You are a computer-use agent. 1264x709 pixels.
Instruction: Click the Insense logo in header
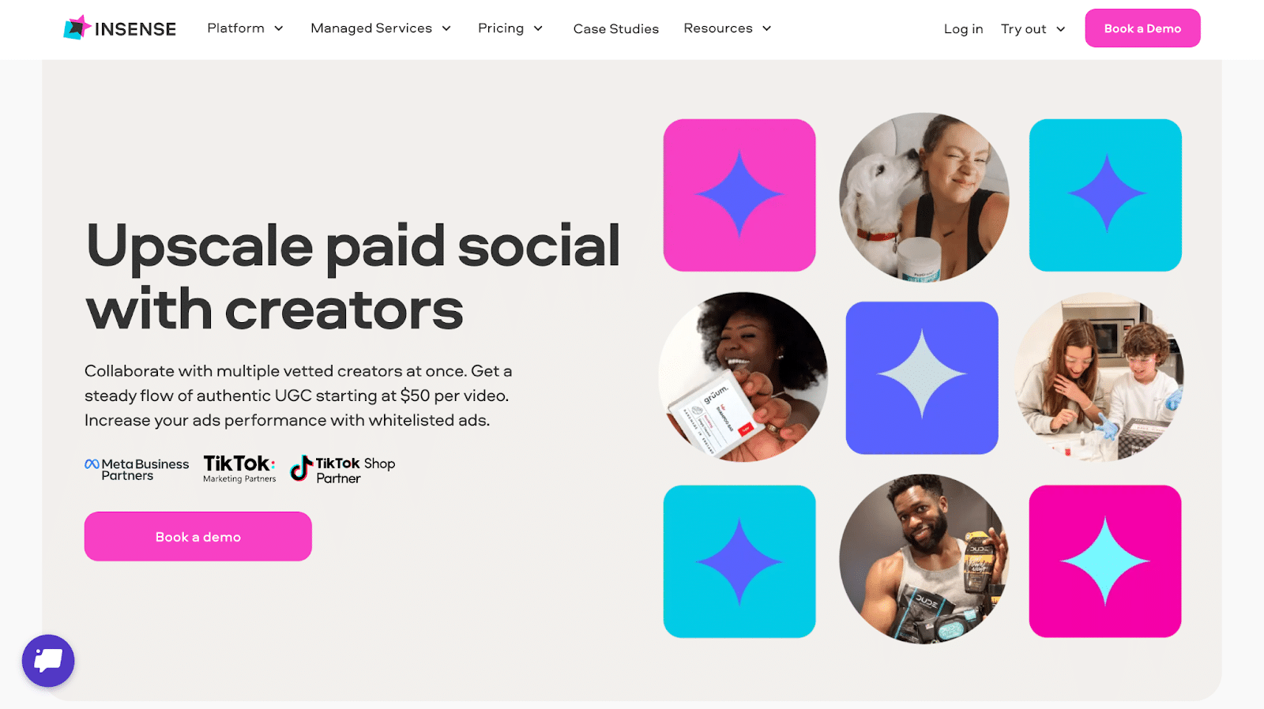point(120,28)
